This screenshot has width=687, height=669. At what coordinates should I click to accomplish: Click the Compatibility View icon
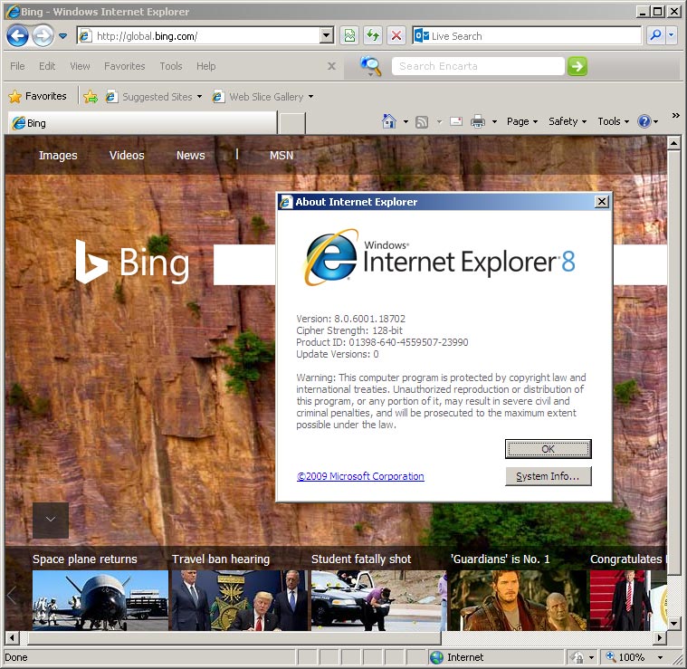click(349, 36)
